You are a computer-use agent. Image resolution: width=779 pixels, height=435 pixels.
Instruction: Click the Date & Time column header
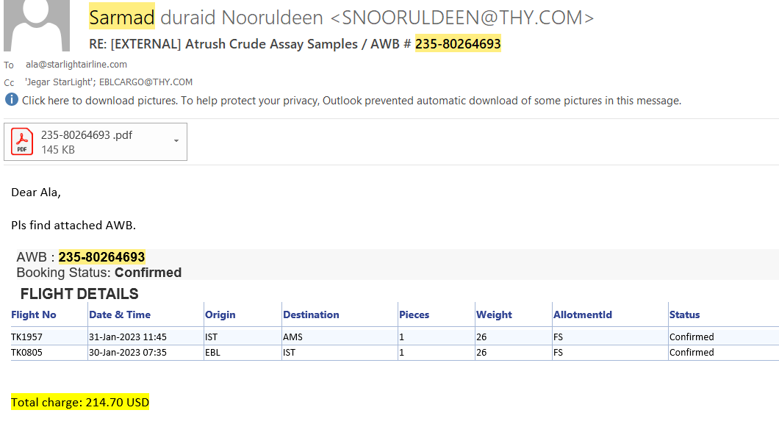(x=120, y=314)
